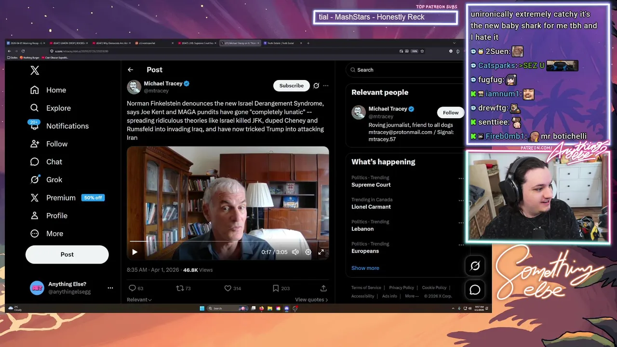The image size is (617, 347).
Task: Open more options for Lebanon trend
Action: (x=461, y=223)
